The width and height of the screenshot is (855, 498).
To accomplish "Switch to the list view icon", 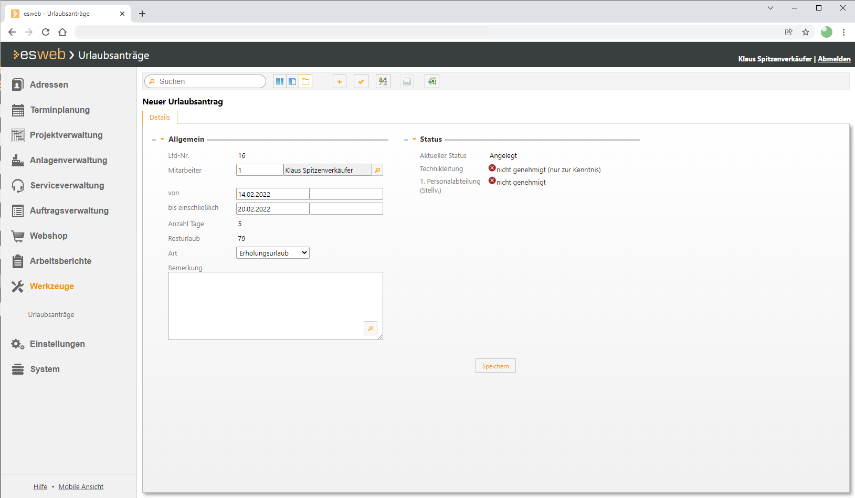I will pyautogui.click(x=280, y=81).
